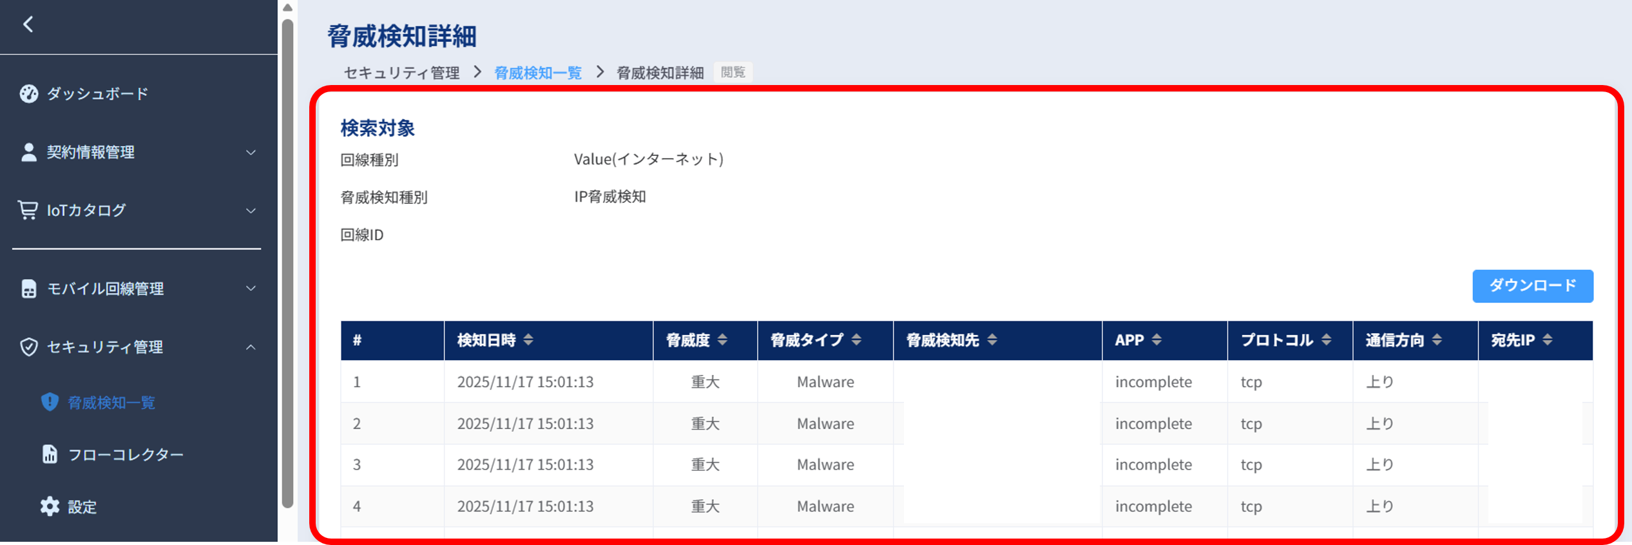Open 設定 submenu item
This screenshot has height=545, width=1632.
(82, 507)
